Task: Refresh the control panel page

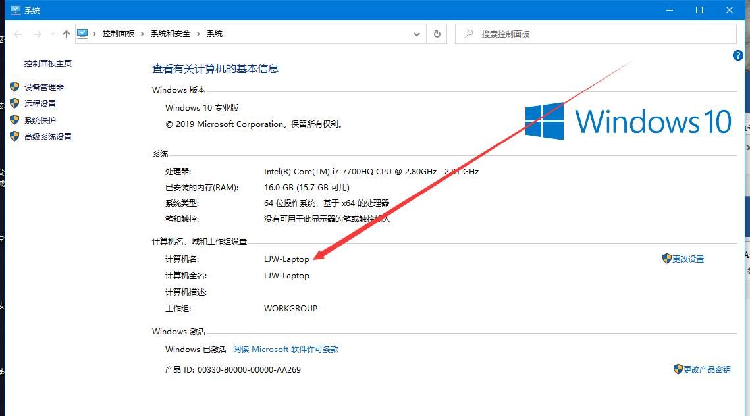Action: pyautogui.click(x=437, y=34)
